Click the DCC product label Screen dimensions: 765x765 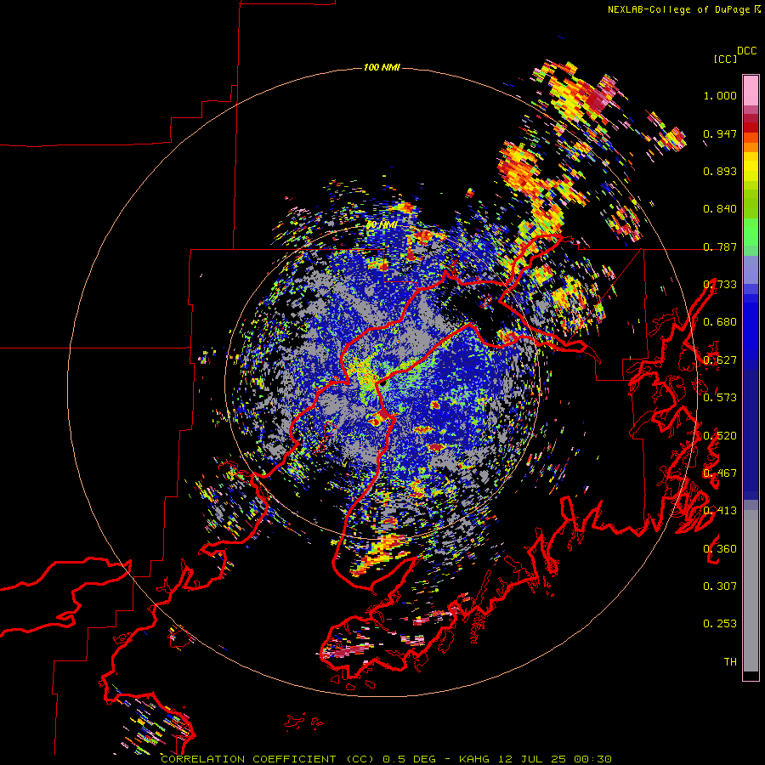point(747,51)
